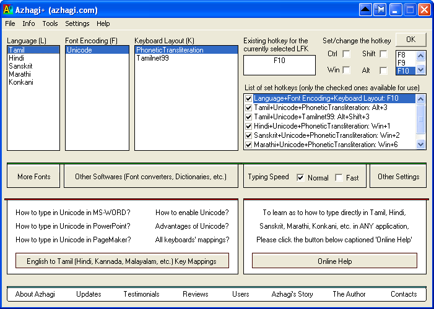The width and height of the screenshot is (434, 309).
Task: Open the File menu
Action: [11, 23]
